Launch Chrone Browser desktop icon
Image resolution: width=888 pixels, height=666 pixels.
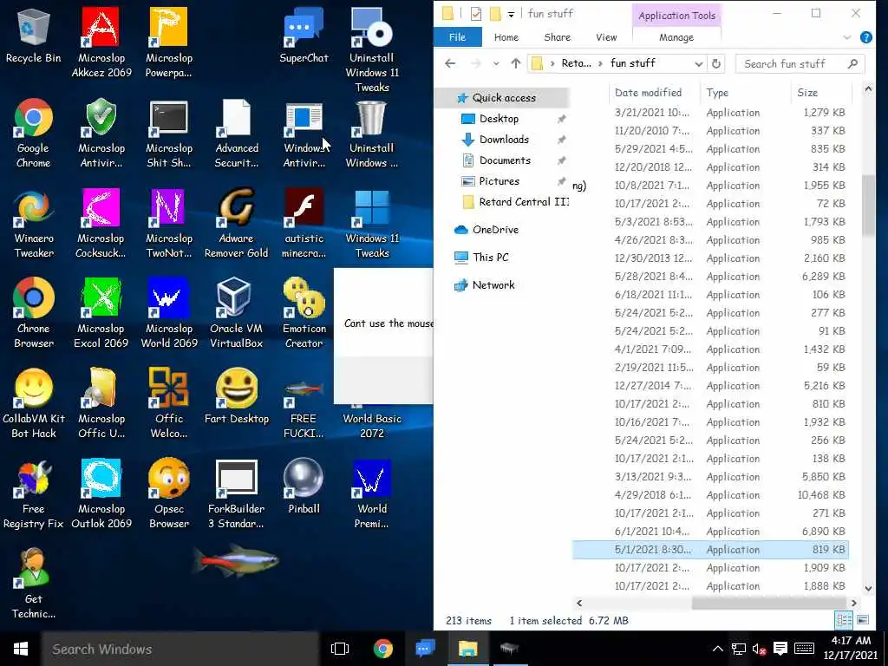click(34, 313)
